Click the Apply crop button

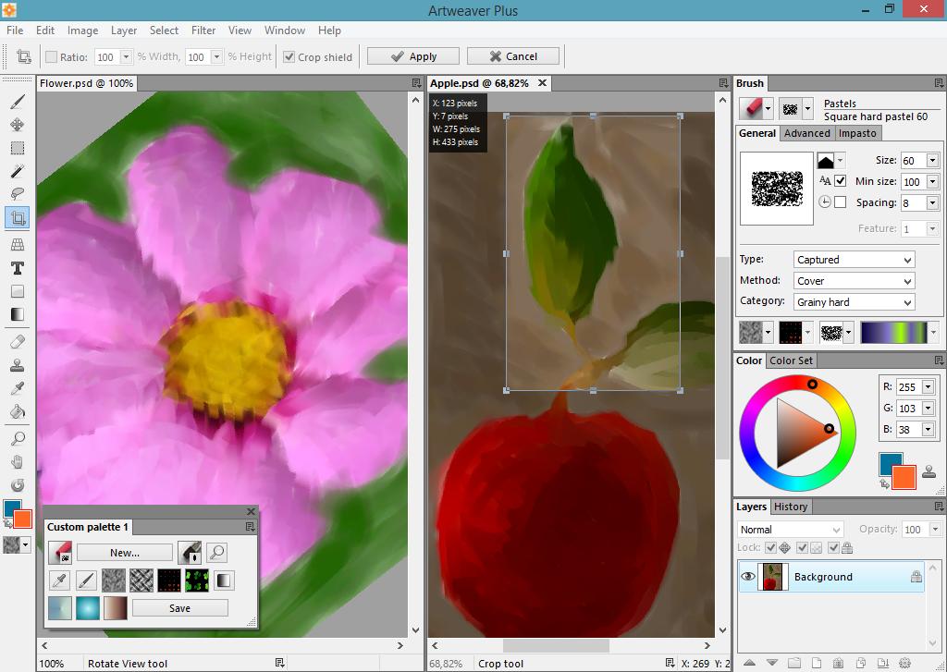(x=413, y=56)
